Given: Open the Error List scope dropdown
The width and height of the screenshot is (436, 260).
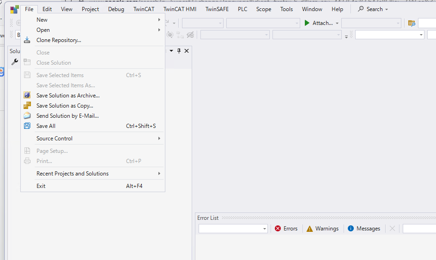Looking at the screenshot, I should (233, 229).
